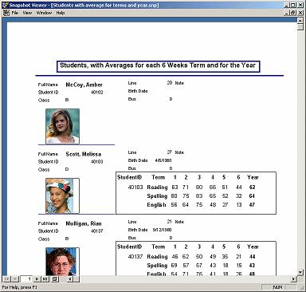Go to next page button
The width and height of the screenshot is (306, 292).
coord(37,278)
